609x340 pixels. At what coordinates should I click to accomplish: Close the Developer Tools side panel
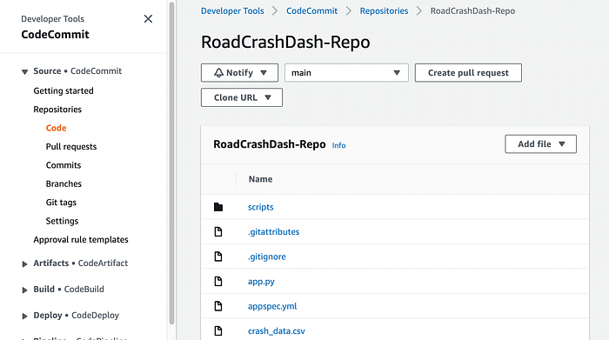pos(148,18)
